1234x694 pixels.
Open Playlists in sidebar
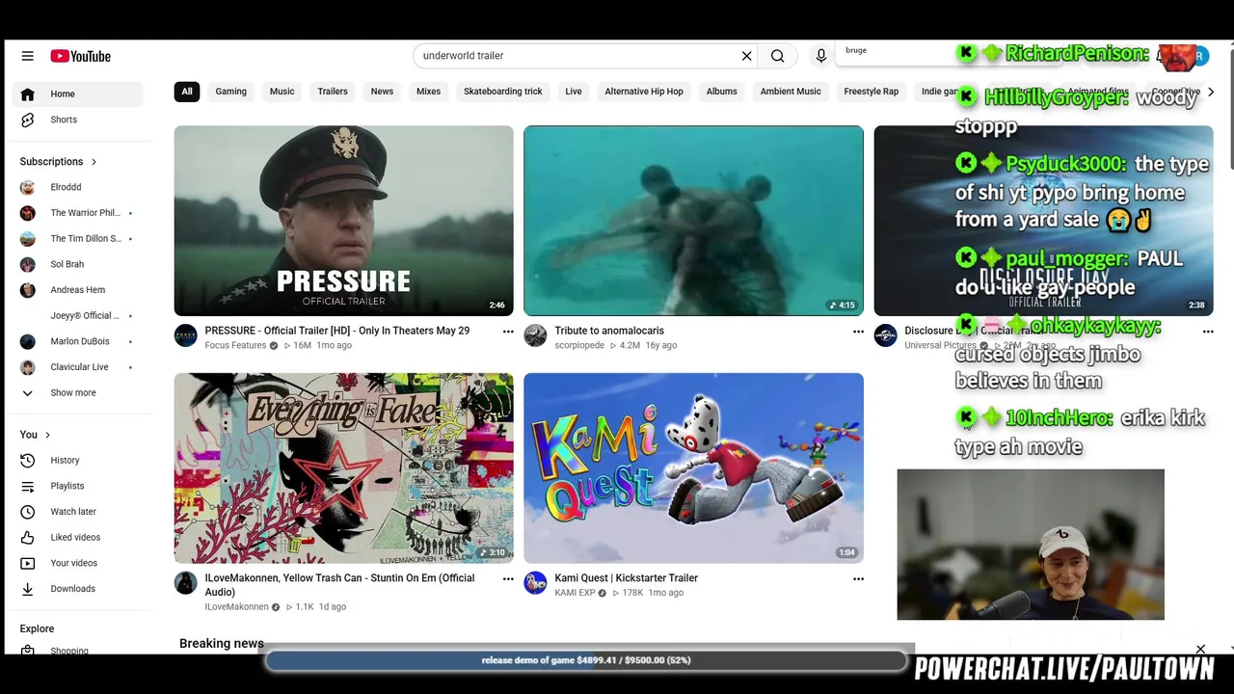[77, 486]
